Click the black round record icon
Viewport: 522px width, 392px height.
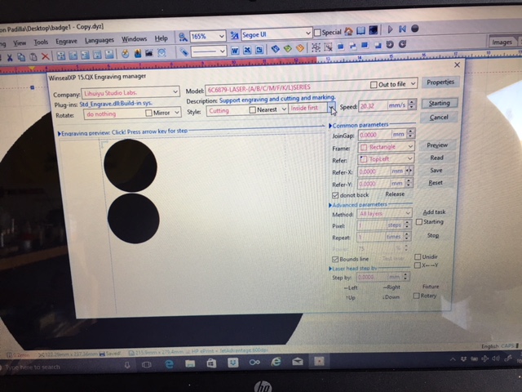[x=415, y=29]
